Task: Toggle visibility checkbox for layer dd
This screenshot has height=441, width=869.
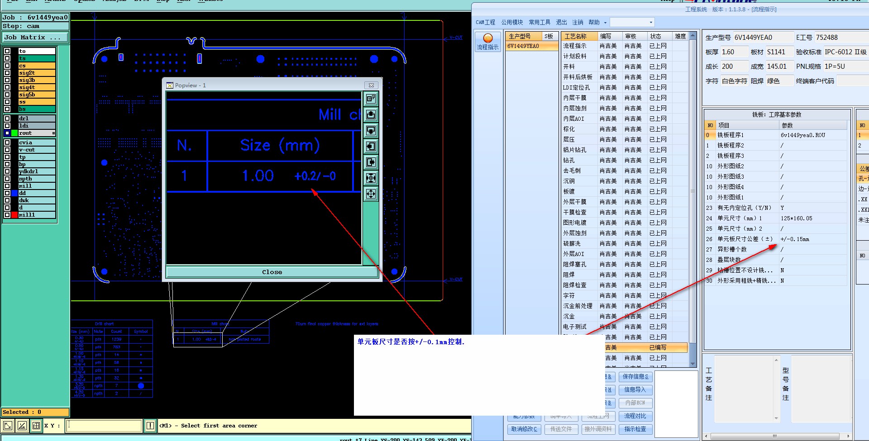Action: pyautogui.click(x=7, y=193)
